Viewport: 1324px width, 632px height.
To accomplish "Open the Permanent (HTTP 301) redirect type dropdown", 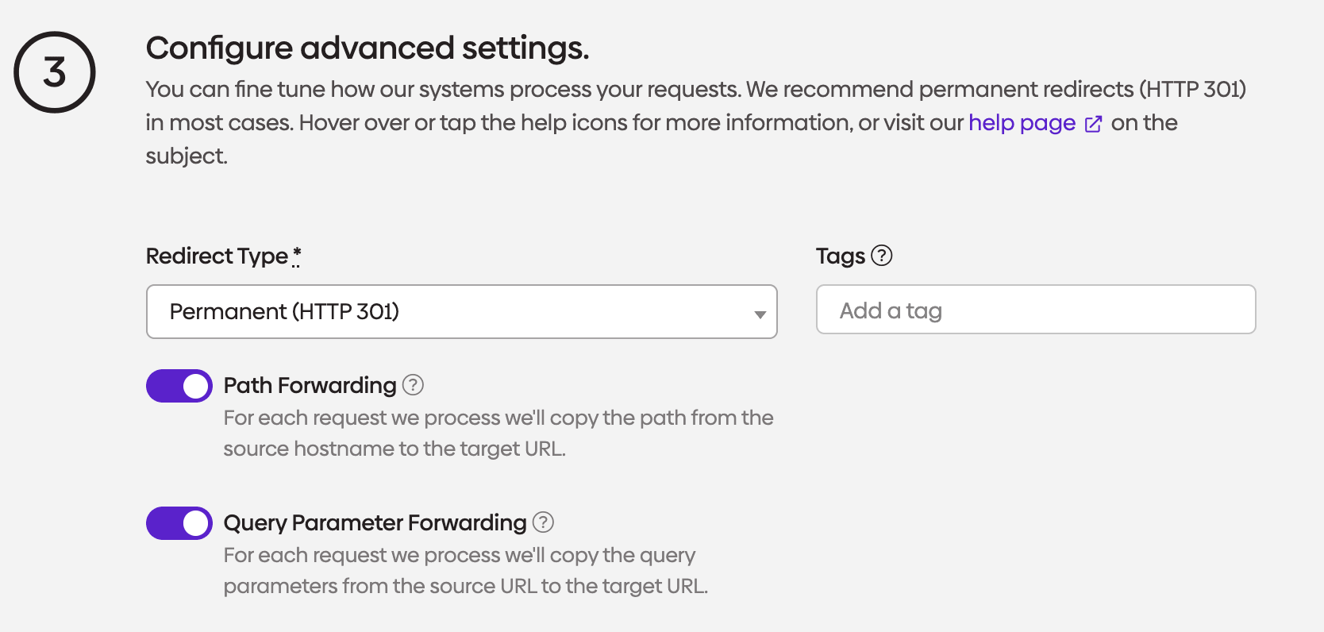I will pos(460,311).
